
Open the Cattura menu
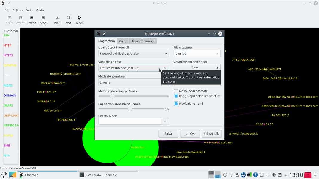click(x=18, y=10)
